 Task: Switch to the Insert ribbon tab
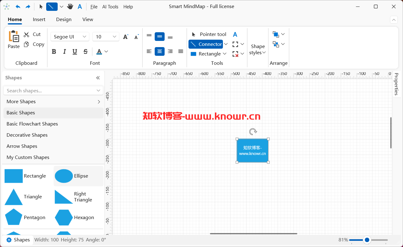click(39, 19)
